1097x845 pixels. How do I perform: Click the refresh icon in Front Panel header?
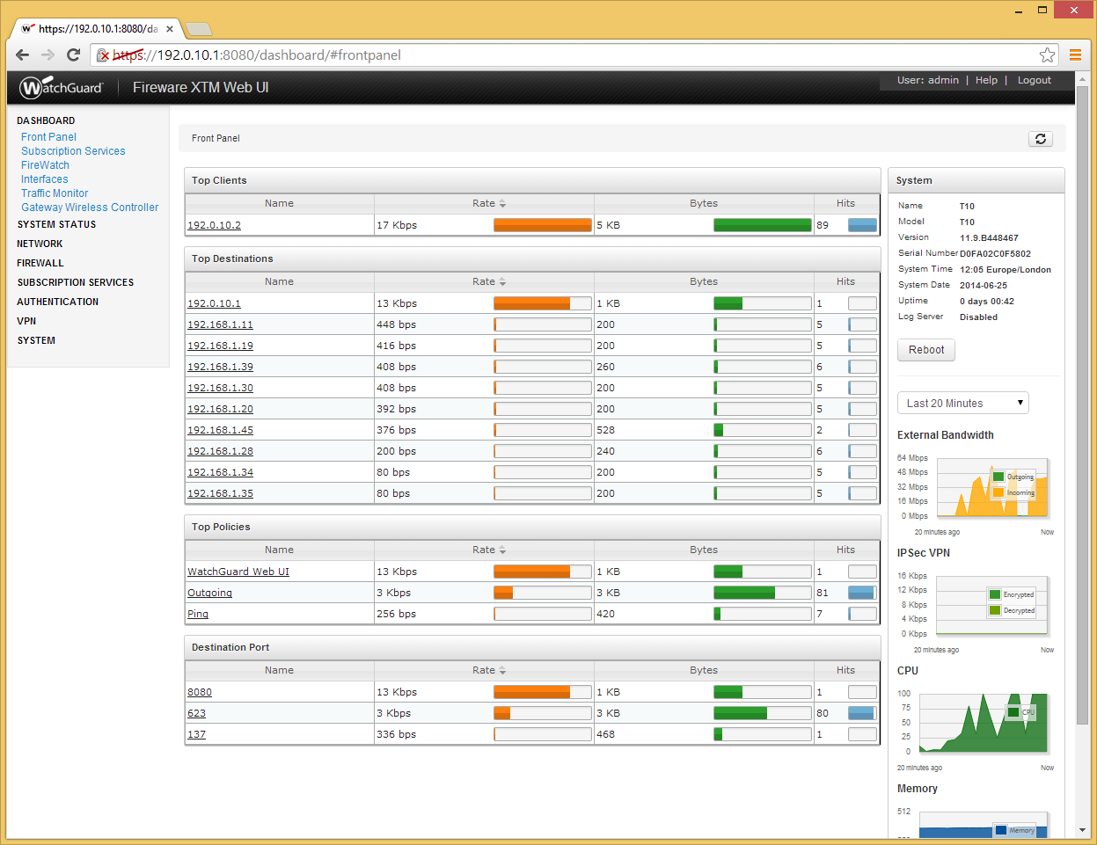point(1040,139)
